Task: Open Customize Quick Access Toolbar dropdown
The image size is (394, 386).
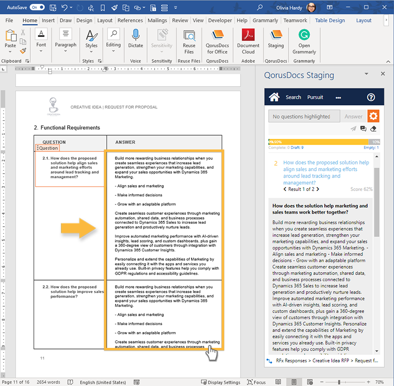Action: pos(175,7)
